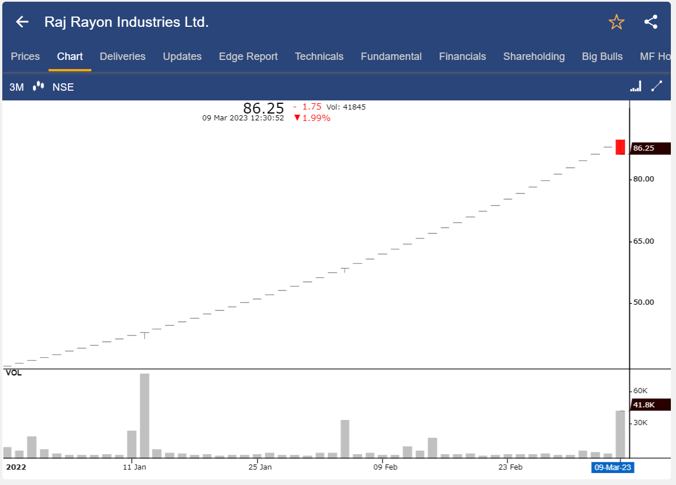Open the Updates tab

click(182, 56)
